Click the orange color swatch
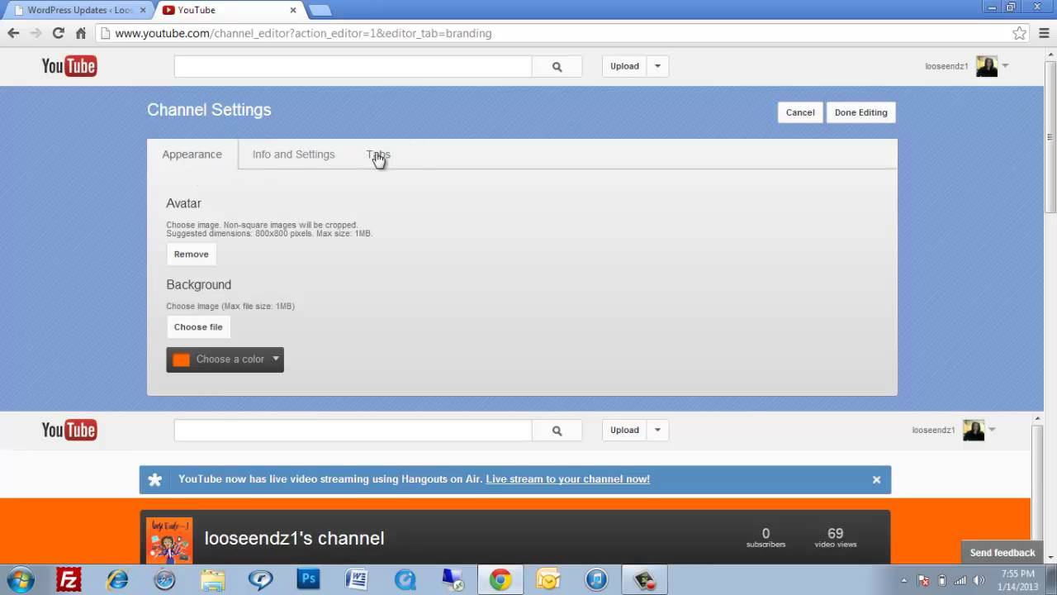The image size is (1057, 595). coord(181,359)
